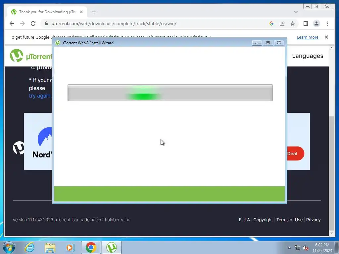Open the Chrome profile avatar menu
The image size is (339, 254).
point(316,23)
